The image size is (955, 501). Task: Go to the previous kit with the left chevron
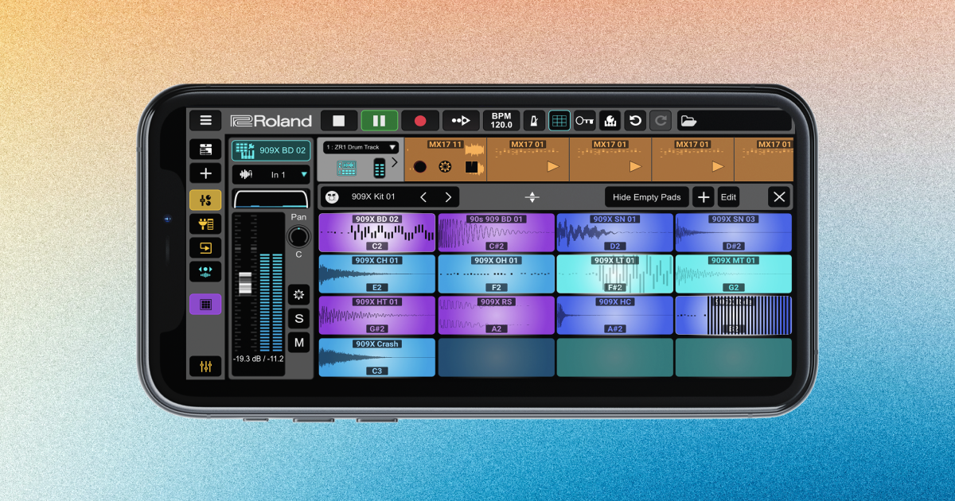(423, 197)
